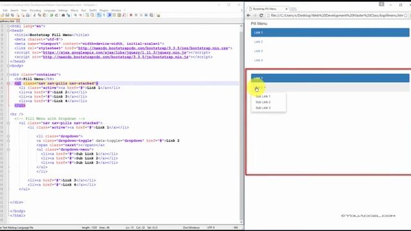Collapse the highlighted ul nav-stacked fold marker
Image resolution: width=411 pixels, height=231 pixels.
8,83
